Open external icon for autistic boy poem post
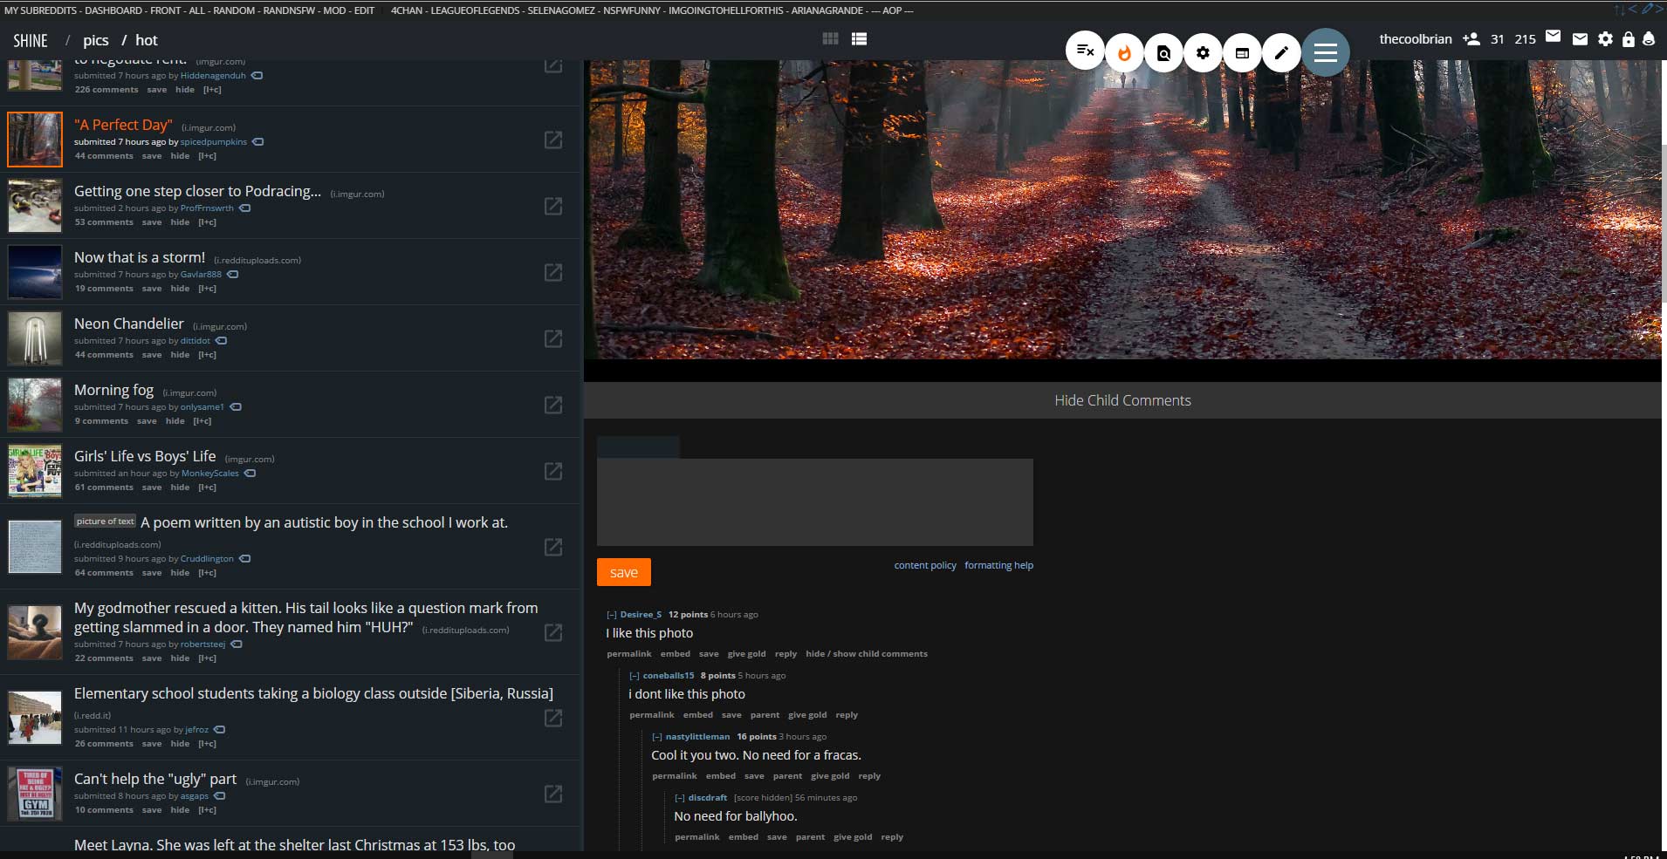Screen dimensions: 1667x859 click(x=553, y=547)
